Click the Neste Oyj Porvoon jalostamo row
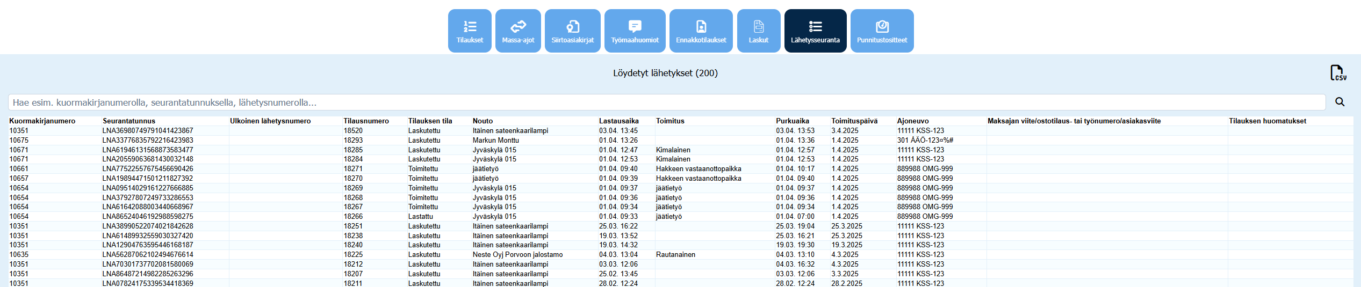1361x287 pixels. pyautogui.click(x=517, y=254)
